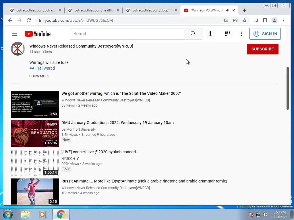
Task: Open the WNRCD channel avatar
Action: (18, 49)
